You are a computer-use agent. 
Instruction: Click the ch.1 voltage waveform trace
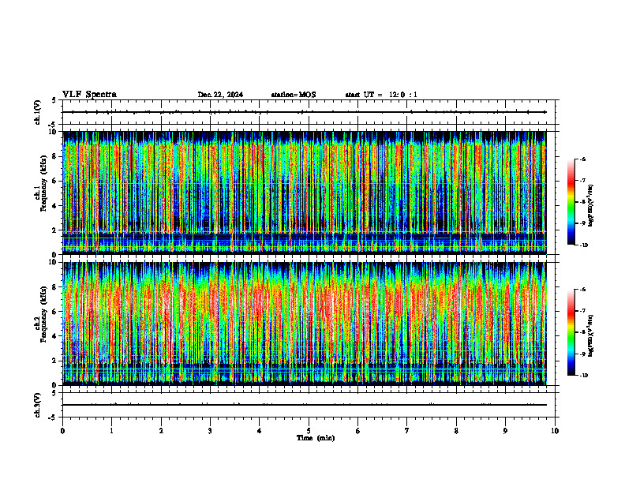[305, 112]
